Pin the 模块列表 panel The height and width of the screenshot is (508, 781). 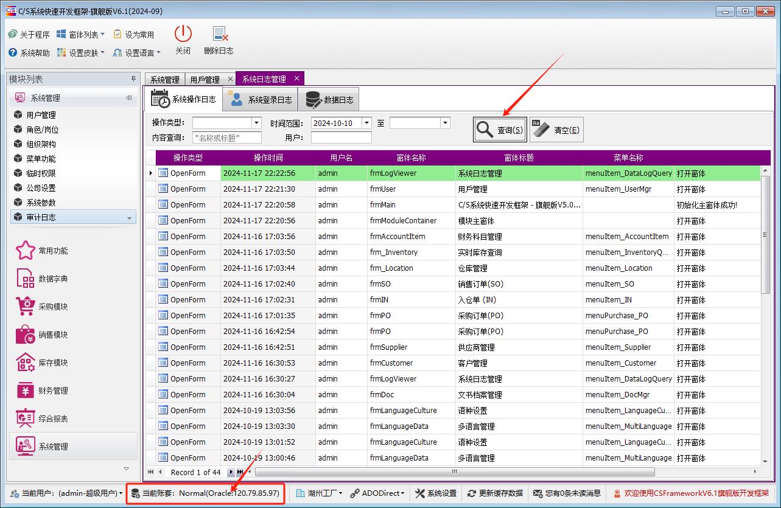133,79
